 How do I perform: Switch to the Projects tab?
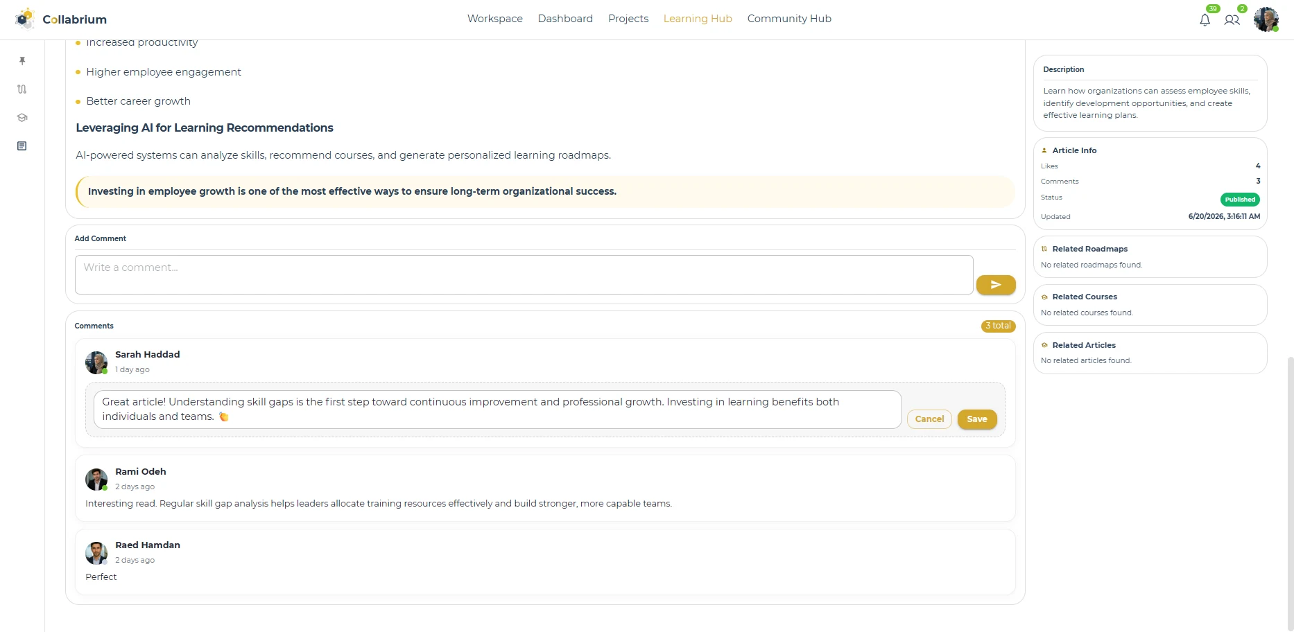click(x=628, y=19)
